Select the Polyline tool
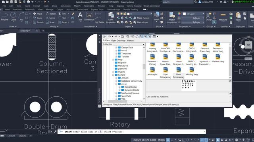This screenshot has height=142, width=254. [x=4, y=17]
